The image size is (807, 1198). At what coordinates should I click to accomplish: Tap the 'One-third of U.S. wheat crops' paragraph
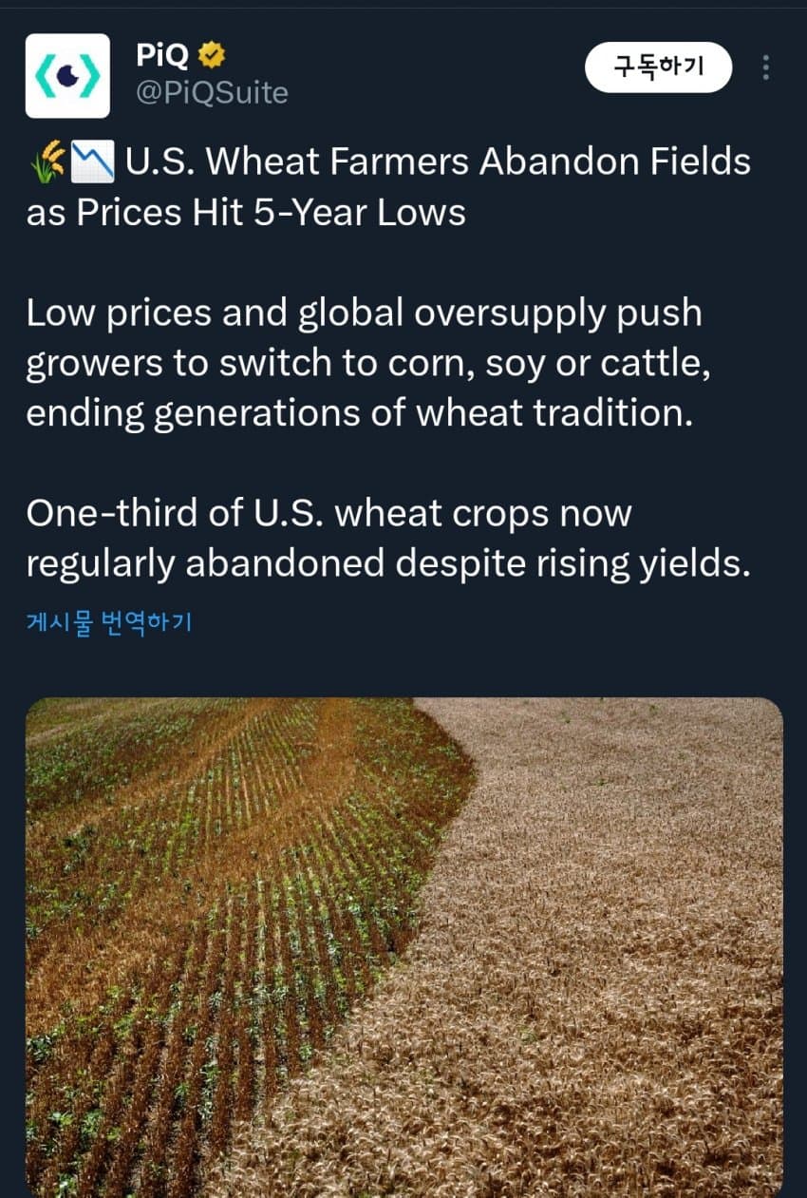[388, 539]
